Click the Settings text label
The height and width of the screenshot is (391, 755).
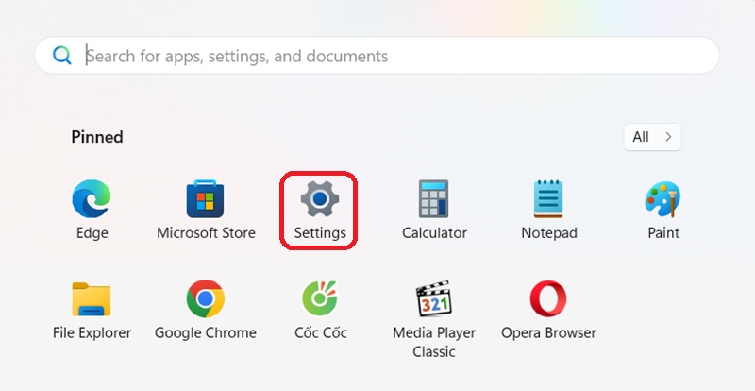point(319,232)
